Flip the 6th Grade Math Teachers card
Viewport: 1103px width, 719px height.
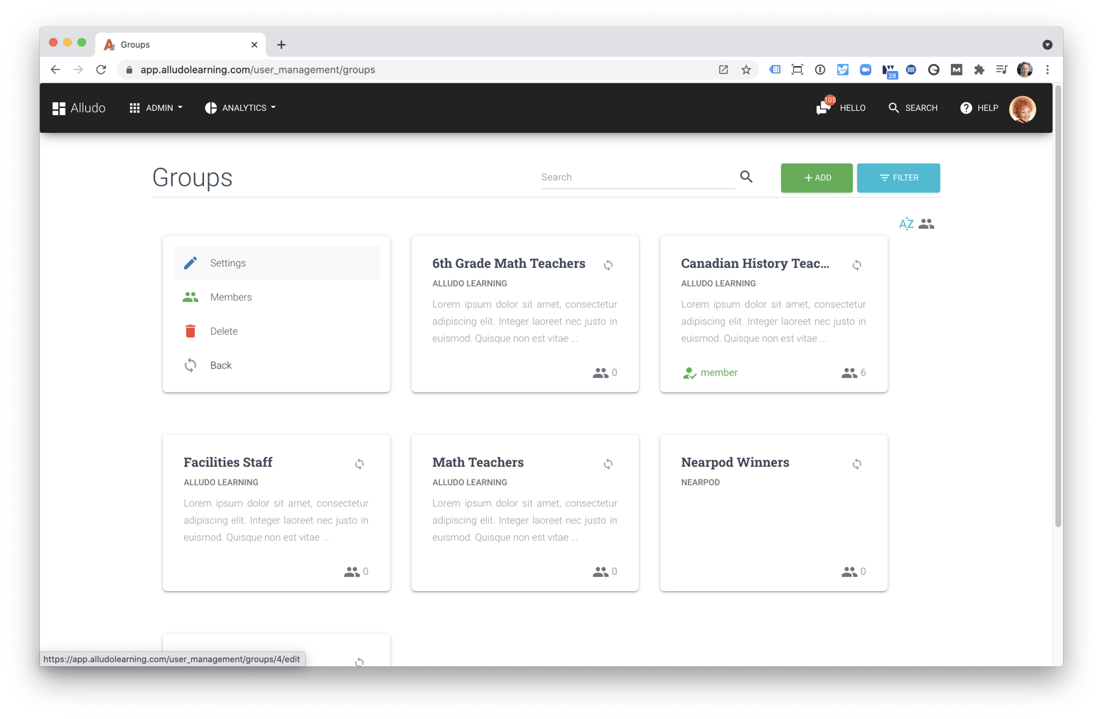click(x=608, y=265)
